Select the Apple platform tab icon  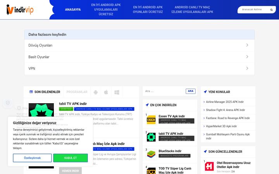coord(106,92)
